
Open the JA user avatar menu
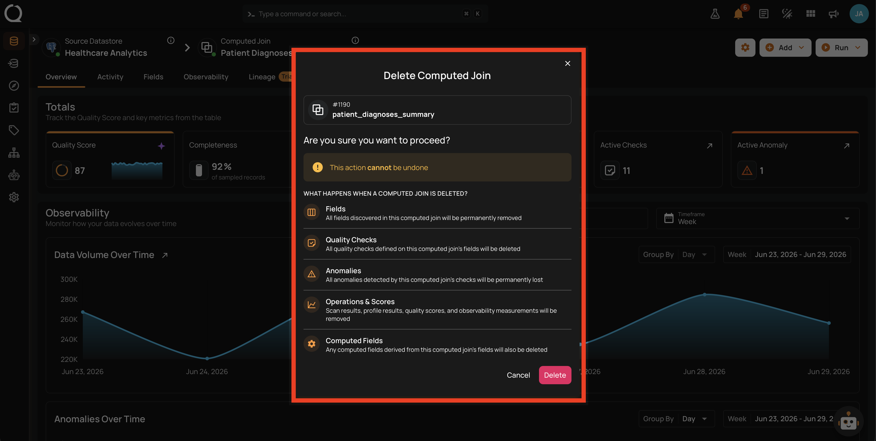859,14
